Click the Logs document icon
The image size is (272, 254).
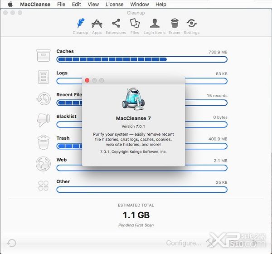tap(44, 77)
